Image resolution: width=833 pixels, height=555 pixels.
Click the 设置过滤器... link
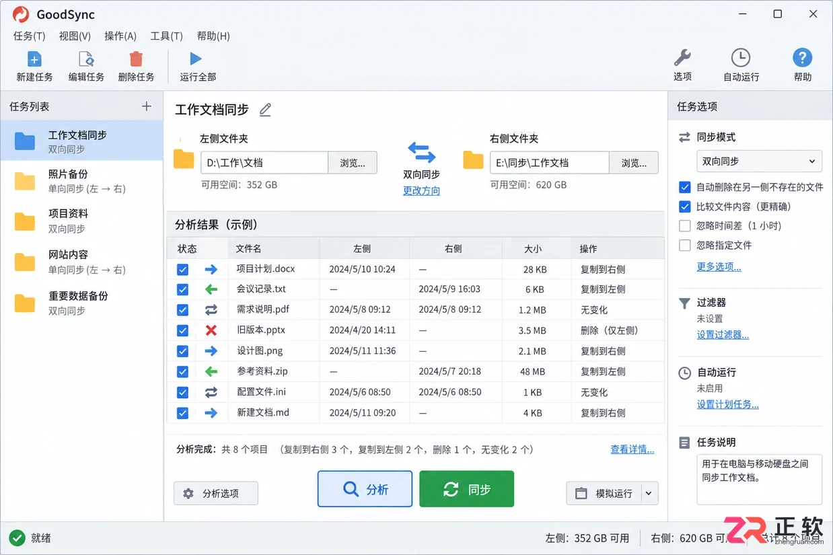(x=723, y=334)
